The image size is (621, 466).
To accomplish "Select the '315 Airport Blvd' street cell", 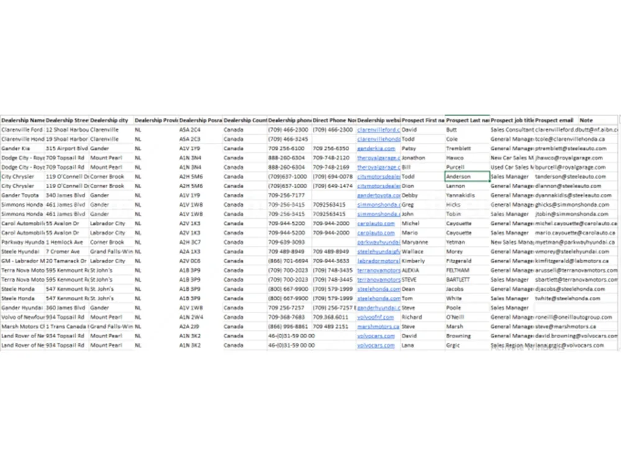I will pyautogui.click(x=67, y=148).
